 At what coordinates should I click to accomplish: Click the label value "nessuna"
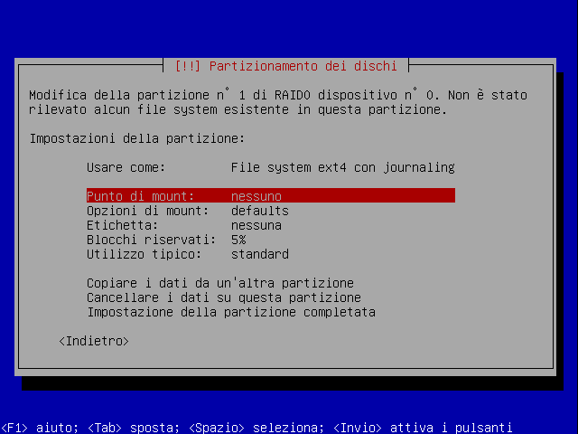(256, 225)
